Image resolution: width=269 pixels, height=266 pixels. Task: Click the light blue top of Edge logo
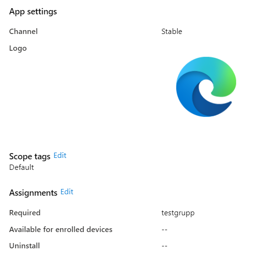tap(197, 65)
